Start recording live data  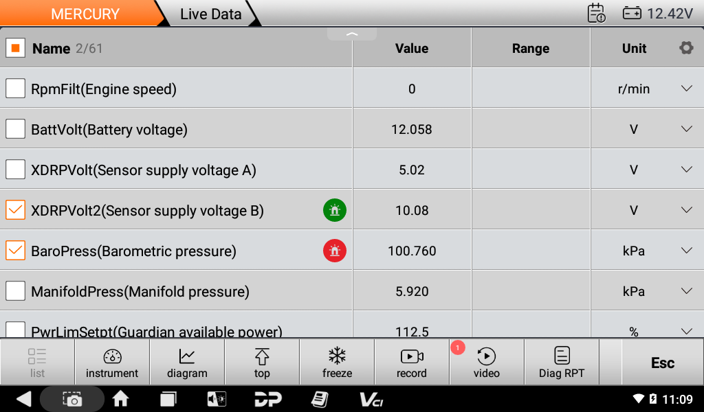(x=412, y=363)
